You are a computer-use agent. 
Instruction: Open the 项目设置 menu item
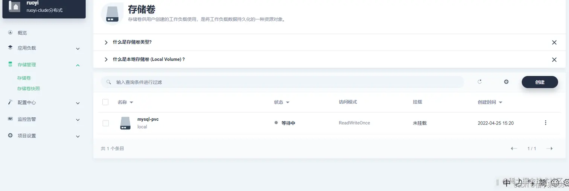27,136
